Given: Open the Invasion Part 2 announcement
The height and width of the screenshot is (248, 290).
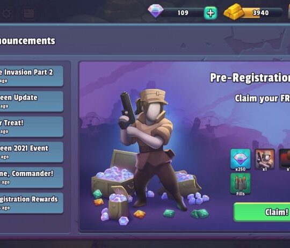Looking at the screenshot, I should click(32, 76).
